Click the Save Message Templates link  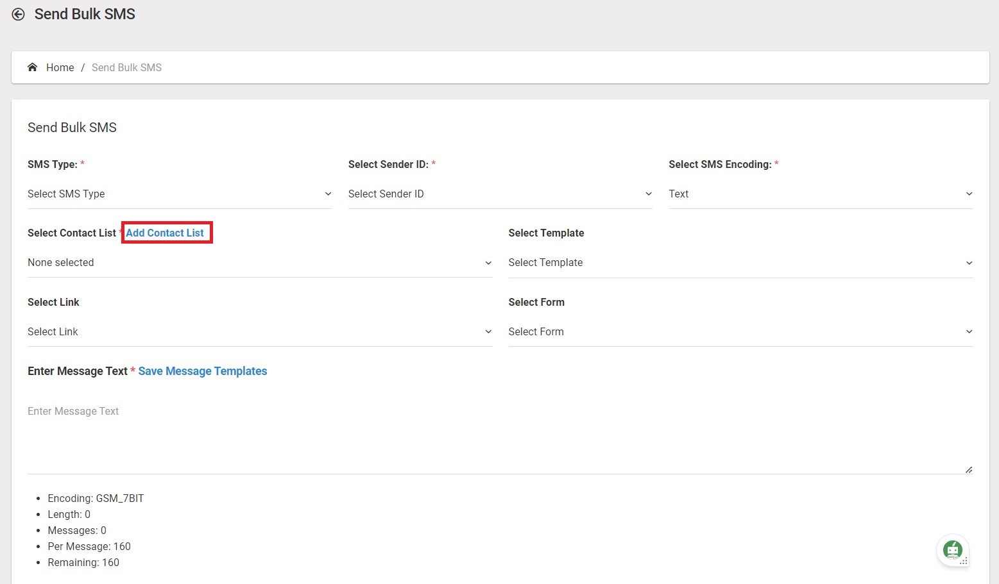203,371
